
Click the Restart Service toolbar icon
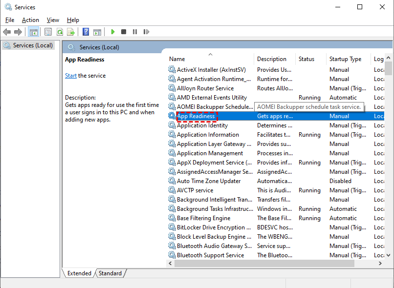146,32
